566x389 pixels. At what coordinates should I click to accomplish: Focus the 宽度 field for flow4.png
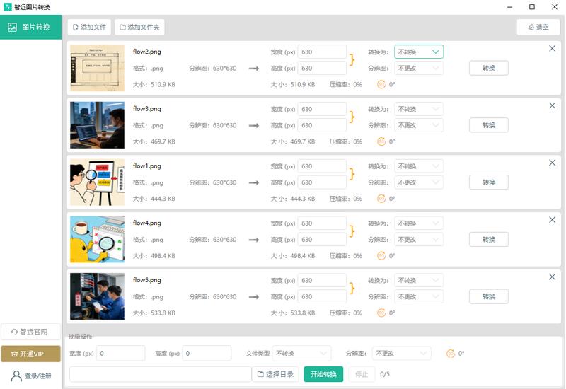322,223
